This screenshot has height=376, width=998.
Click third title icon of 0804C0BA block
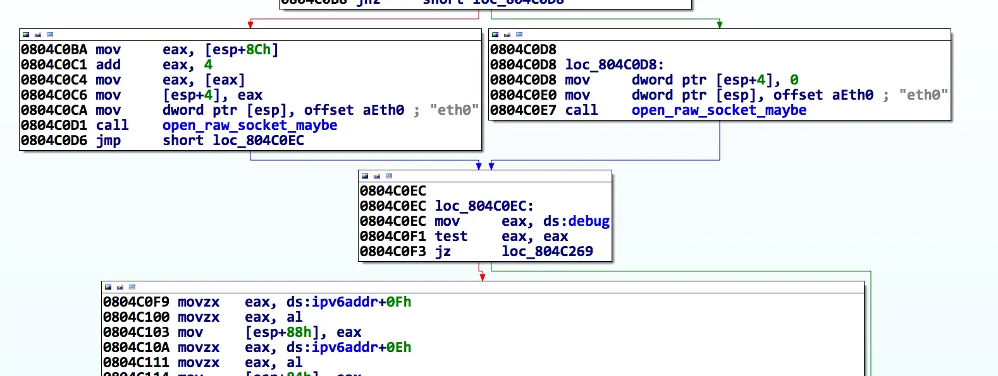[x=50, y=35]
